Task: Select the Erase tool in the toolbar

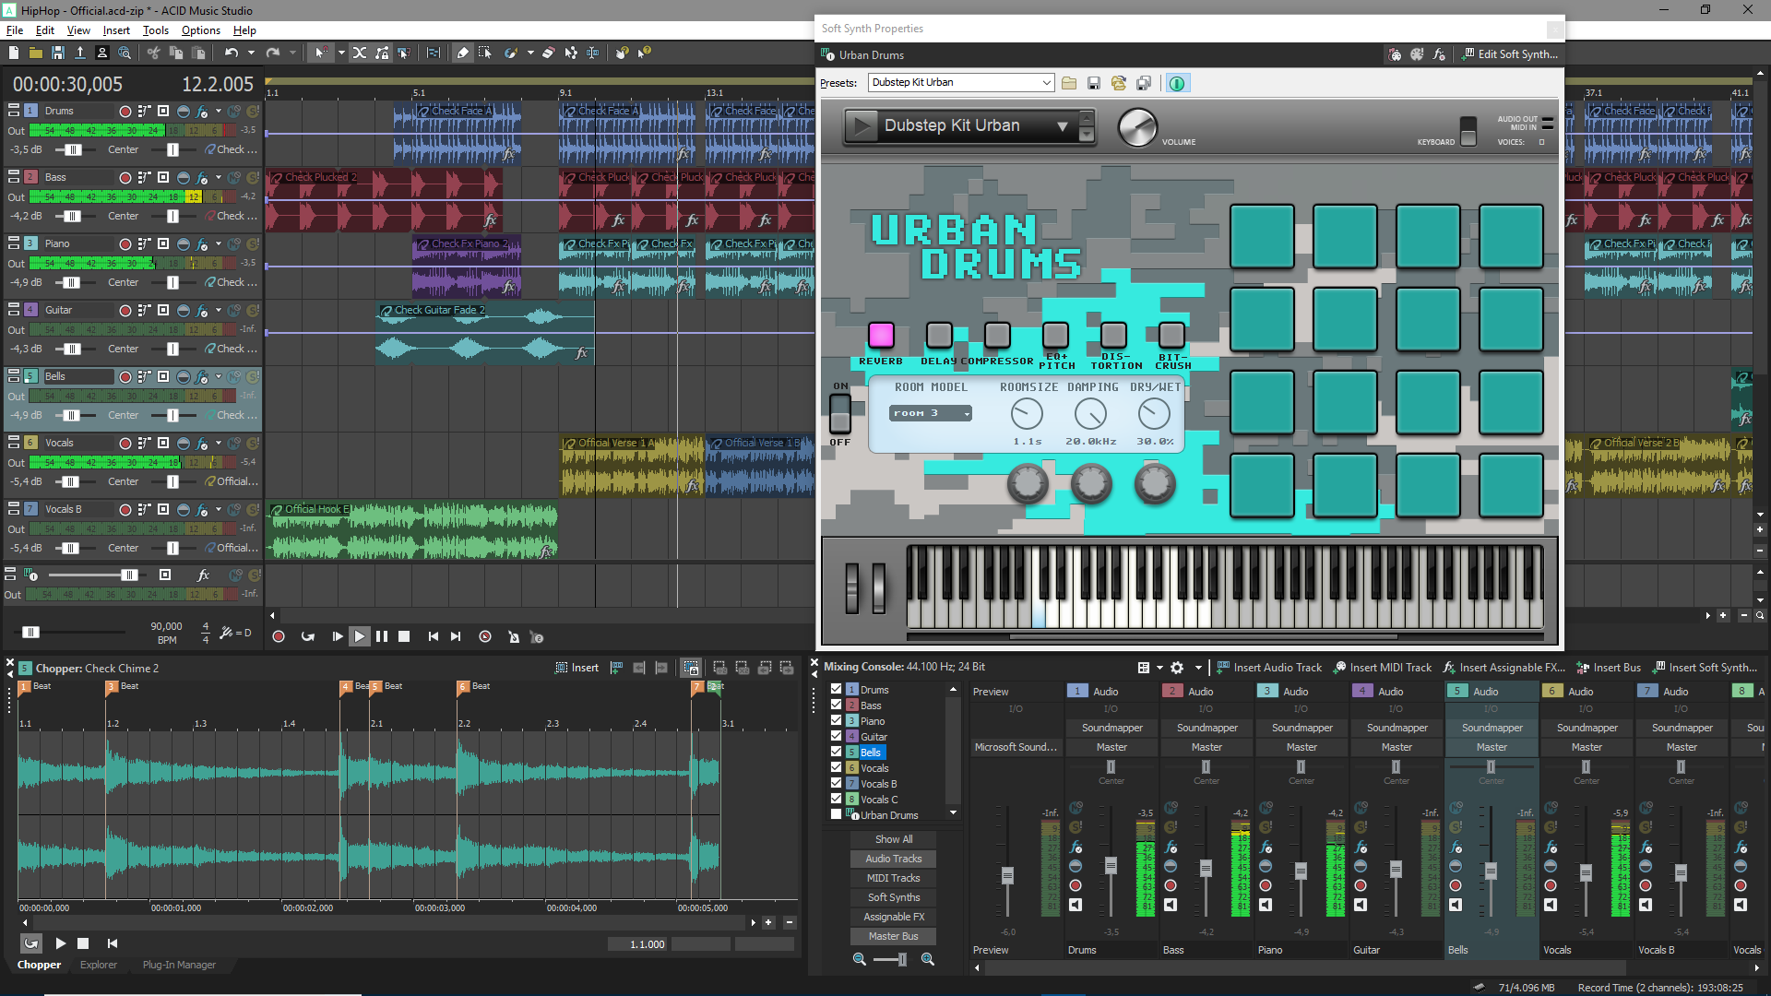Action: 548,53
